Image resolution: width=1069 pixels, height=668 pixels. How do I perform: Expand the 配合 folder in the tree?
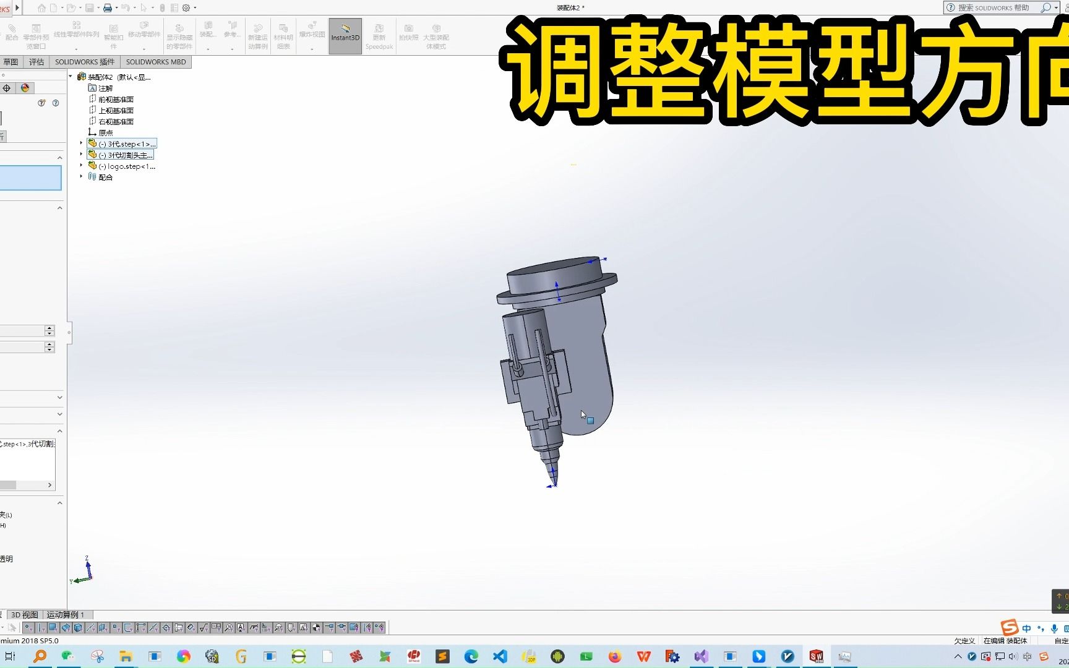point(81,178)
